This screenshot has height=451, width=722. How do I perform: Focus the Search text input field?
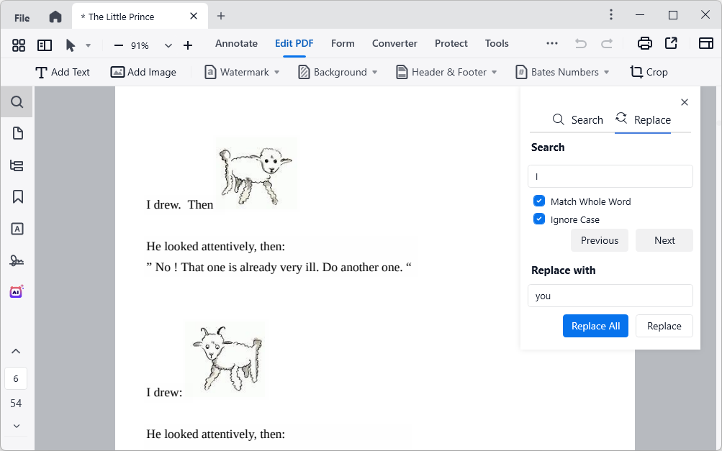click(x=610, y=176)
